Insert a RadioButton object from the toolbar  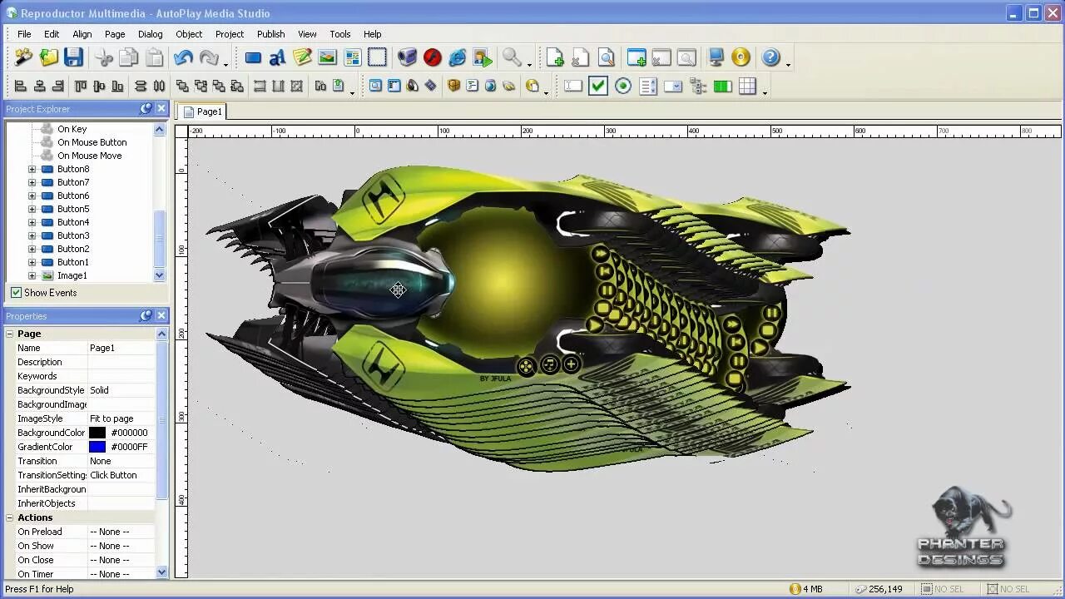click(623, 86)
